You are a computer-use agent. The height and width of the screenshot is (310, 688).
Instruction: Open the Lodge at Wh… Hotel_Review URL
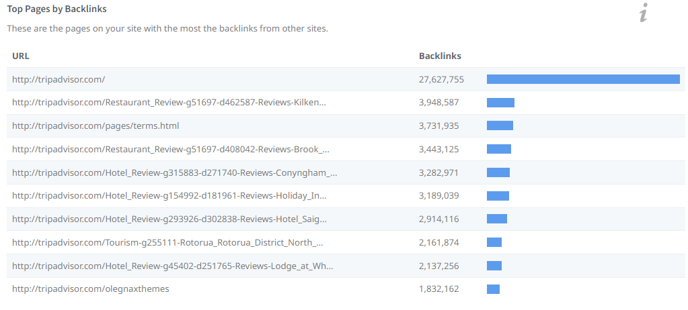pos(172,266)
